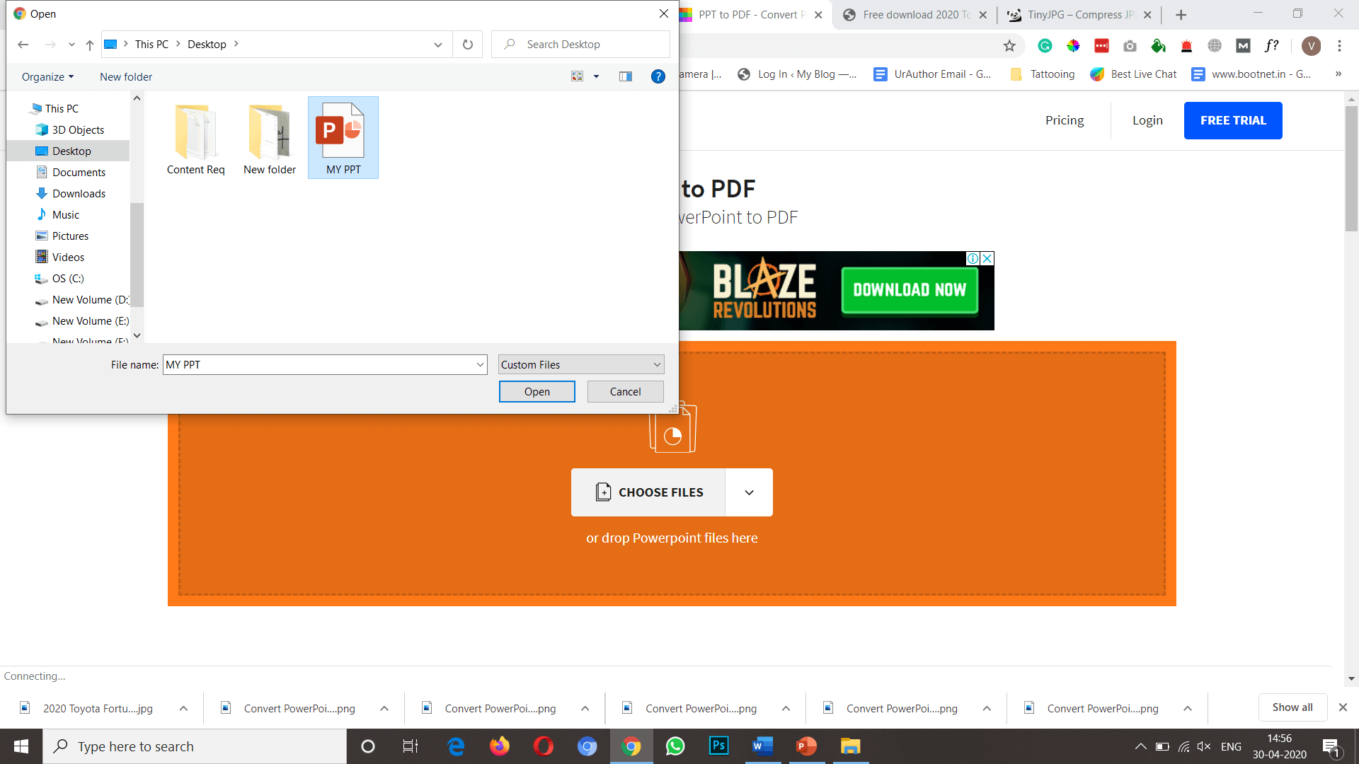Click the Open button to confirm selection
1359x764 pixels.
(x=537, y=391)
